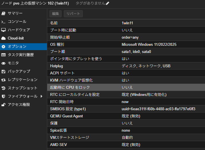205x150 pixels.
Task: Open the Cloud-Init section
Action: click(23, 38)
